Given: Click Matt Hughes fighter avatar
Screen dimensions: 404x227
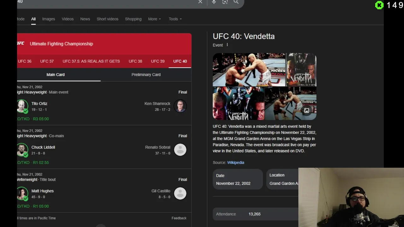Looking at the screenshot, I should (x=22, y=194).
